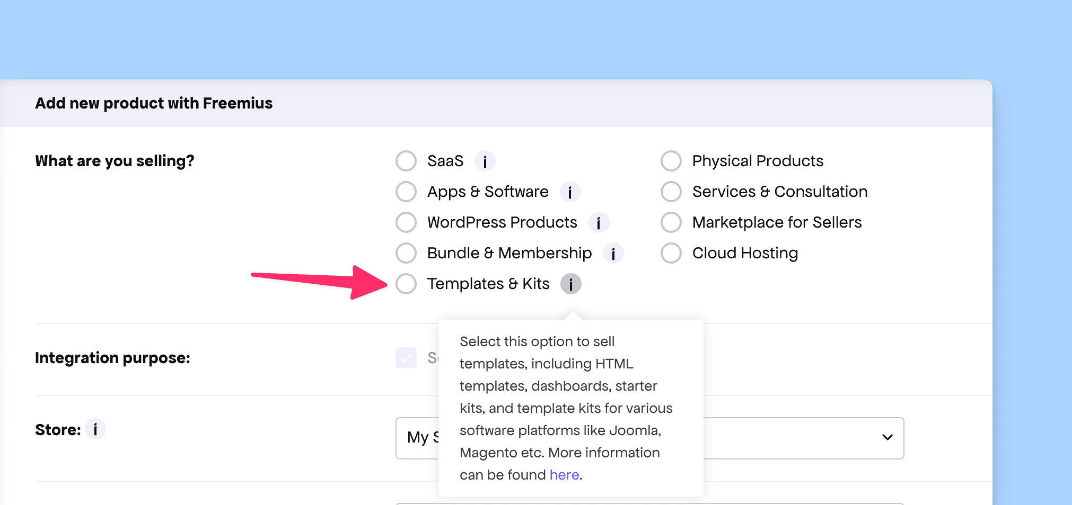
Task: Select Services & Consultation option
Action: (x=671, y=192)
